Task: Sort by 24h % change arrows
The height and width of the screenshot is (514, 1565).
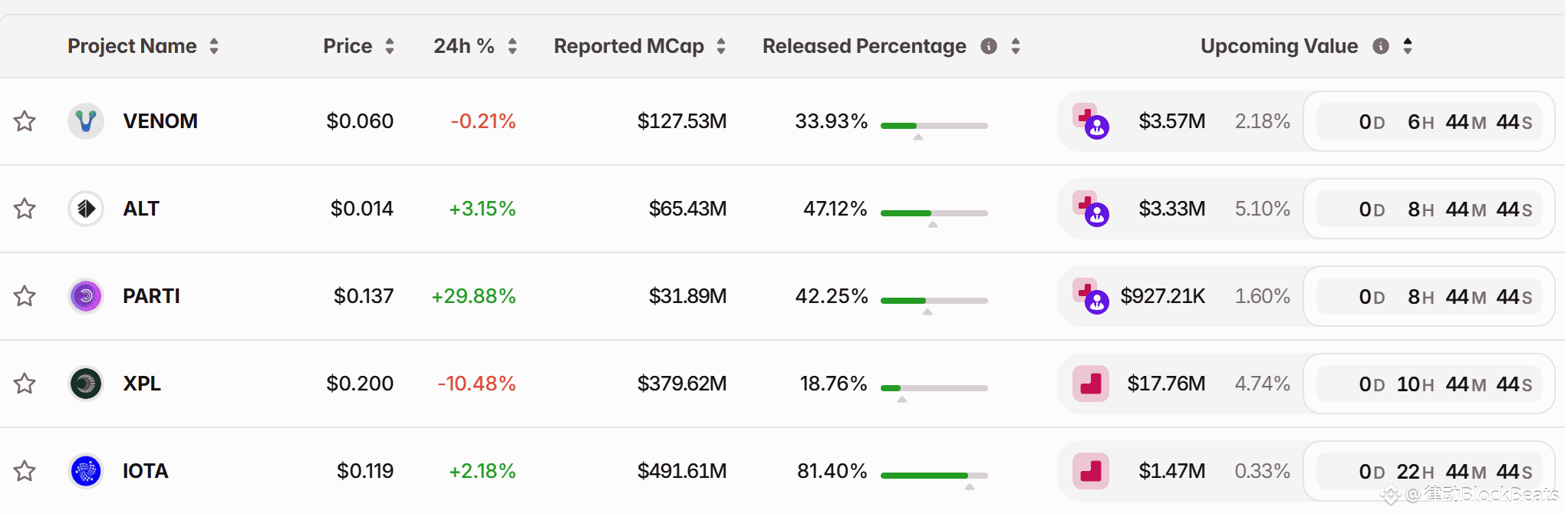Action: [512, 46]
